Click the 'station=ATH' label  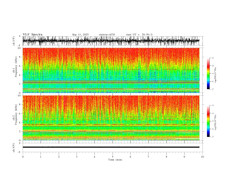coord(107,35)
